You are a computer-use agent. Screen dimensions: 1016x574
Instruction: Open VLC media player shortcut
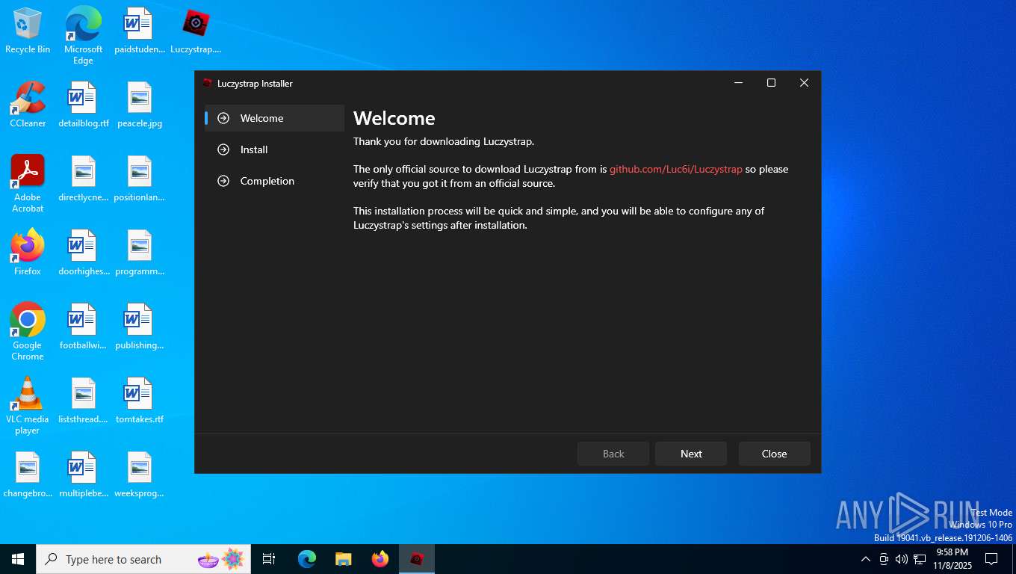pyautogui.click(x=28, y=406)
